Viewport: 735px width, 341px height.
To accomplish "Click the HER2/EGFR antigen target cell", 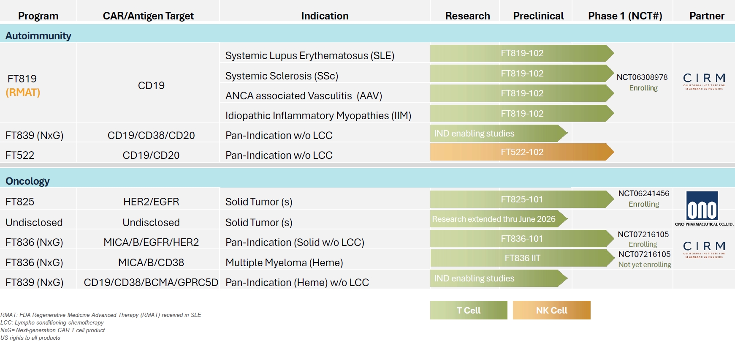I will coord(151,202).
